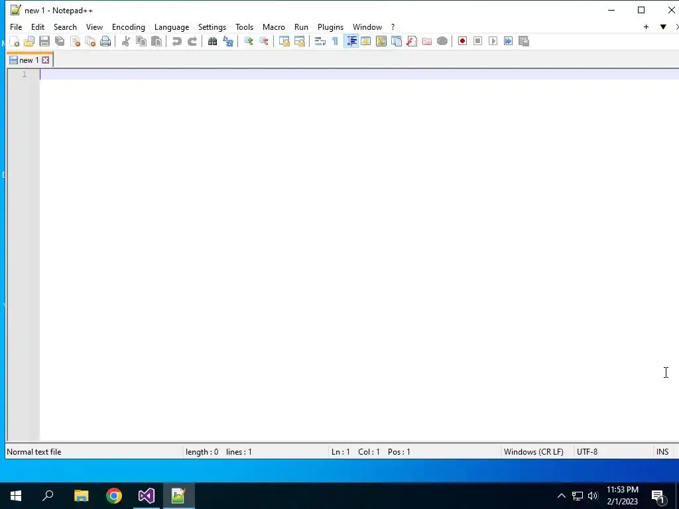Open the ? help menu
The height and width of the screenshot is (509, 679).
point(393,27)
